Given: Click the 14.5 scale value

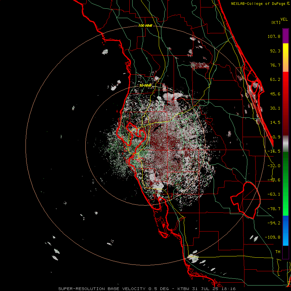Looking at the screenshot, I should [275, 123].
